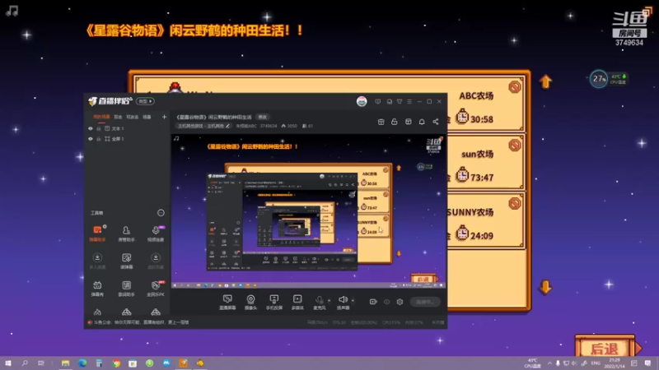Open the share icon in stream header
The width and height of the screenshot is (659, 370).
436,122
